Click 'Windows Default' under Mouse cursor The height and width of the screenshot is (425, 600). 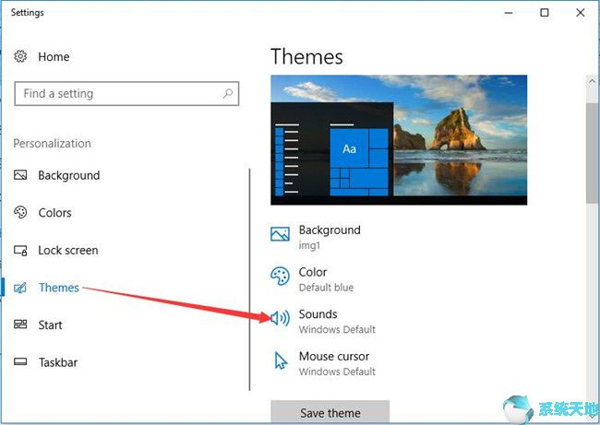[337, 372]
